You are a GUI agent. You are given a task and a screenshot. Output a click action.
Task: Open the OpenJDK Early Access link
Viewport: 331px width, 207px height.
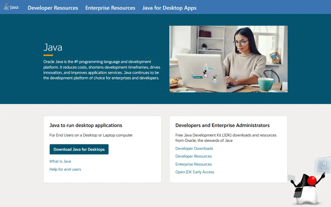(x=195, y=172)
